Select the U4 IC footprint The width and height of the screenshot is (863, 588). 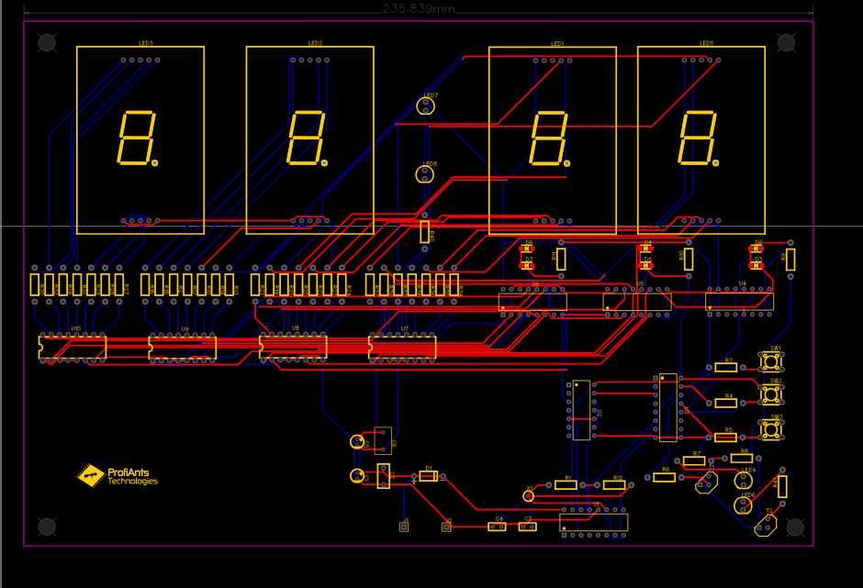739,302
